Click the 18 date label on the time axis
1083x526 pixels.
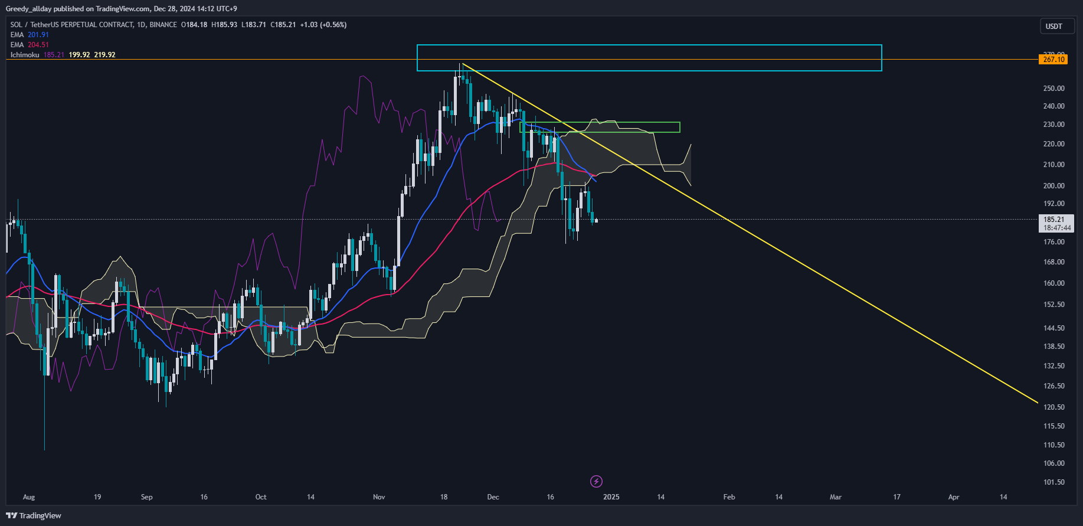point(444,497)
